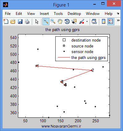123x131 pixels.
Task: Expand toolbar overflow double chevron
Action: point(118,20)
